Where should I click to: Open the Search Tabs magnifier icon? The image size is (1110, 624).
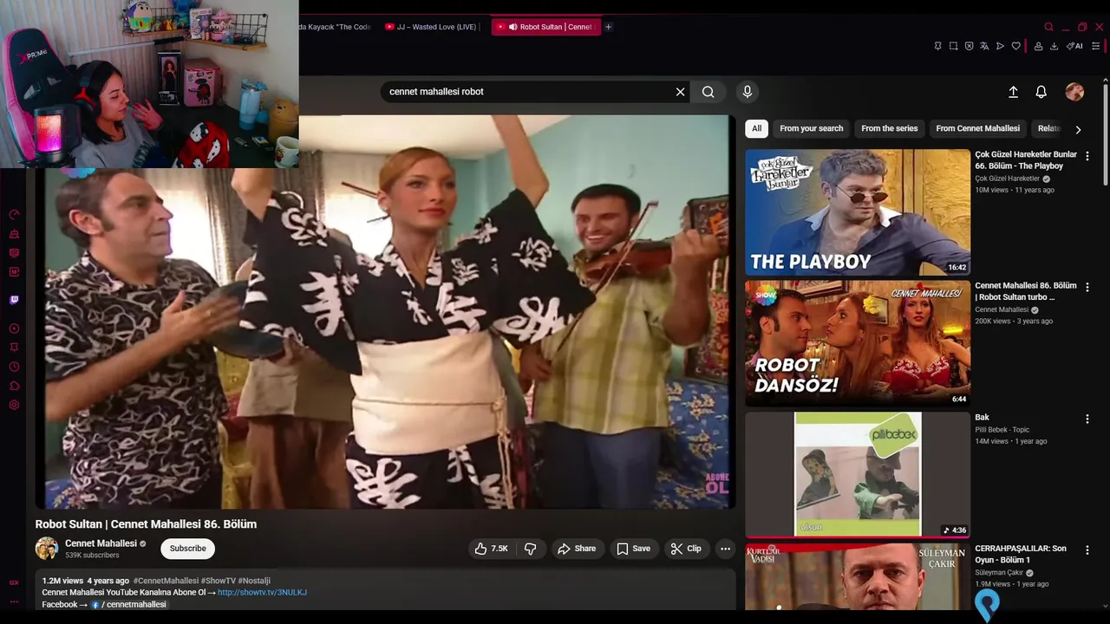[x=1048, y=27]
